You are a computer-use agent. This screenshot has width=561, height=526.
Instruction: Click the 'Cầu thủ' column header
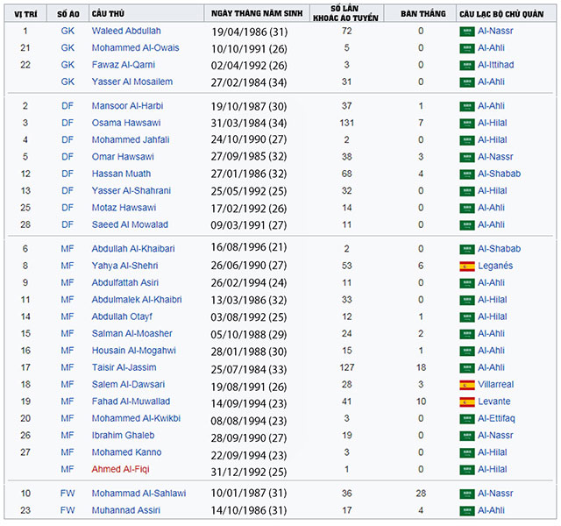[x=108, y=14]
